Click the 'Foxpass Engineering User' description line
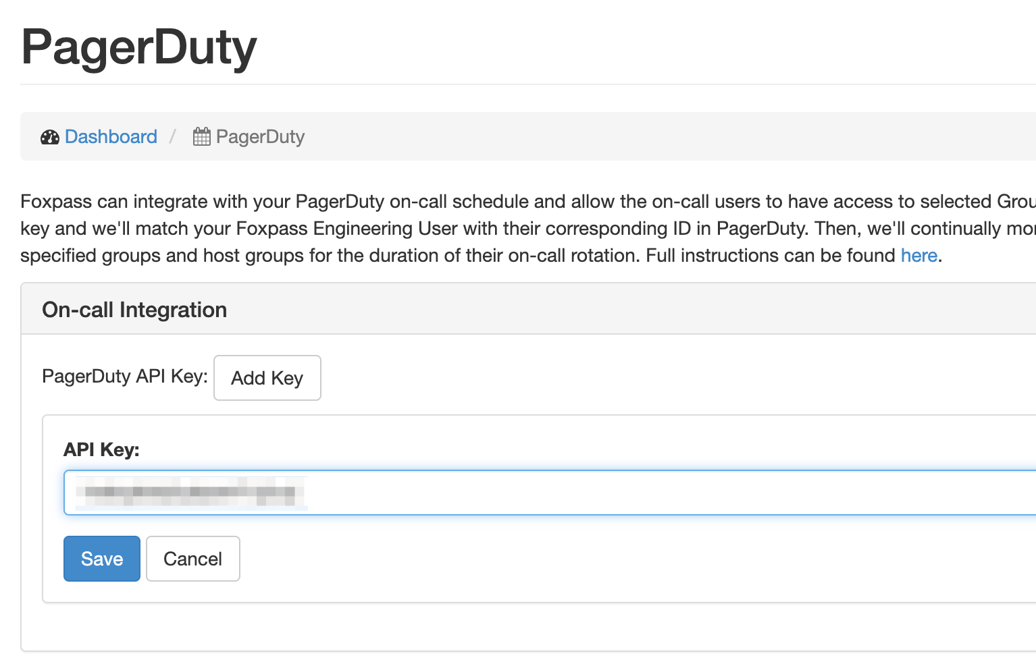The height and width of the screenshot is (668, 1036). click(473, 229)
